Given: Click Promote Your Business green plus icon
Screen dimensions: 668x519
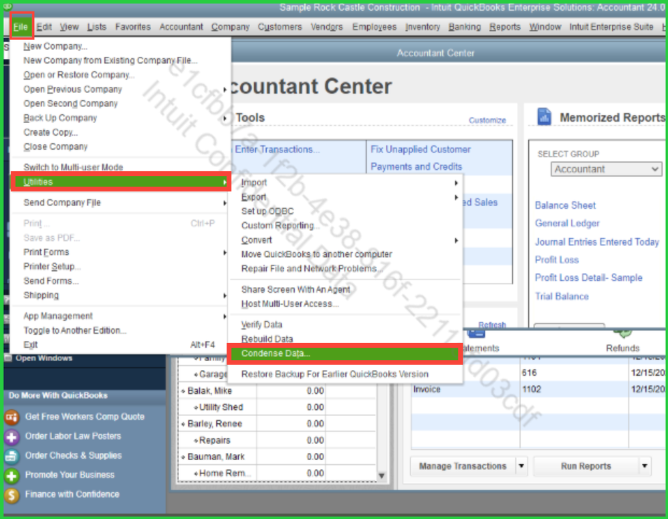Looking at the screenshot, I should coord(11,475).
